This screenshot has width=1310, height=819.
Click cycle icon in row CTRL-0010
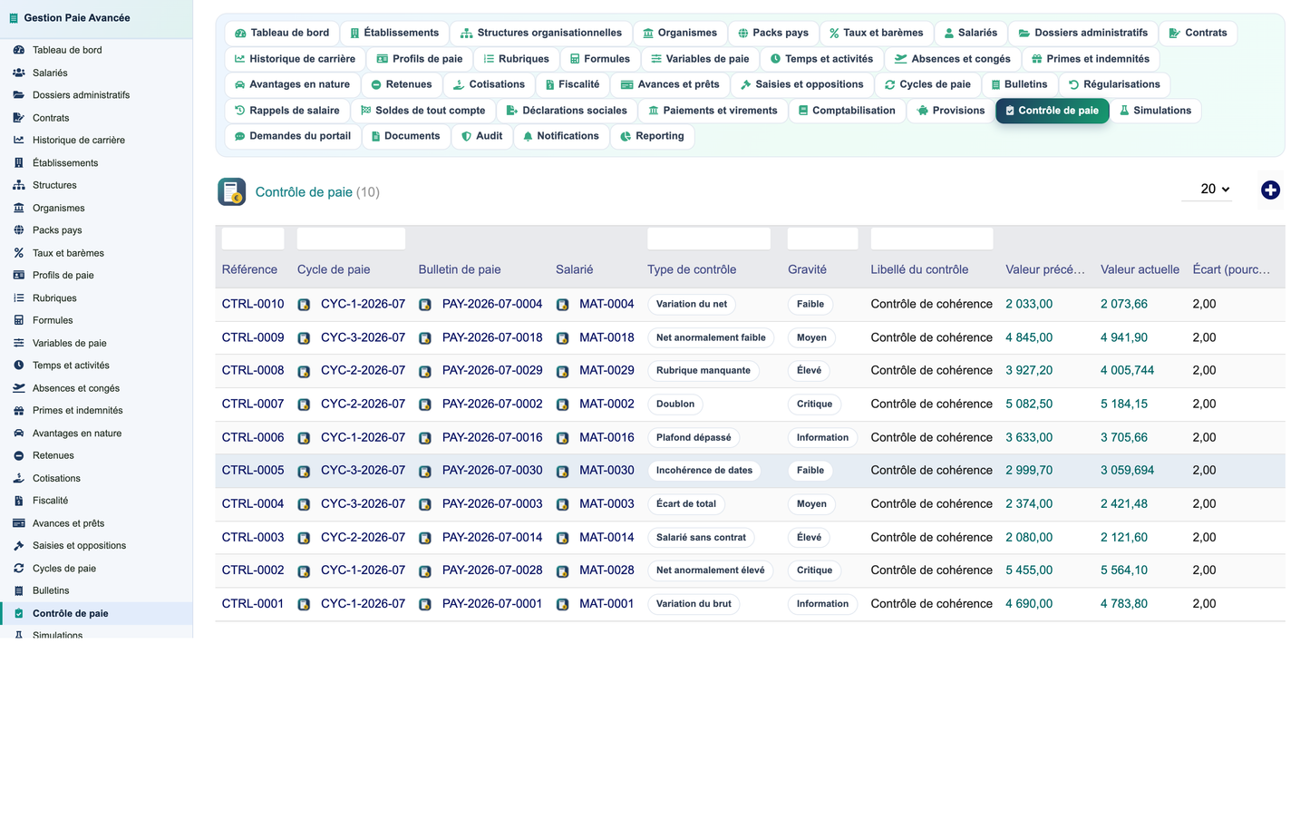(x=304, y=305)
